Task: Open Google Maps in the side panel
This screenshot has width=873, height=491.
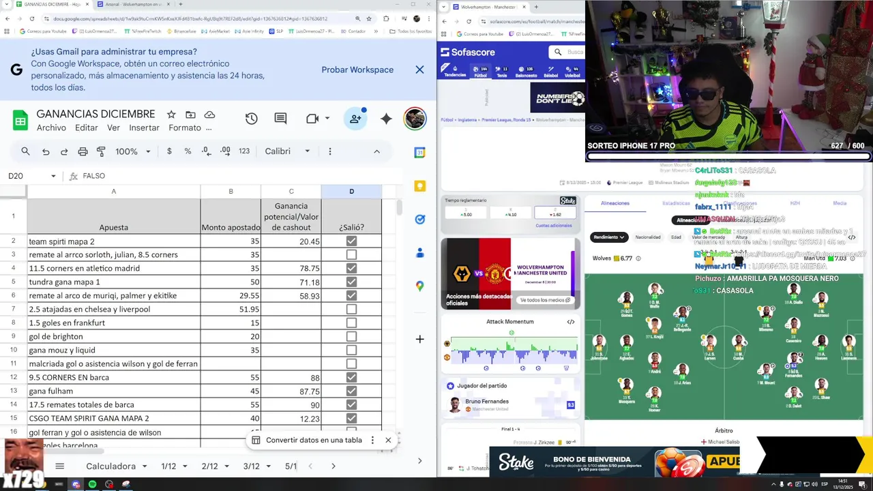Action: 420,286
